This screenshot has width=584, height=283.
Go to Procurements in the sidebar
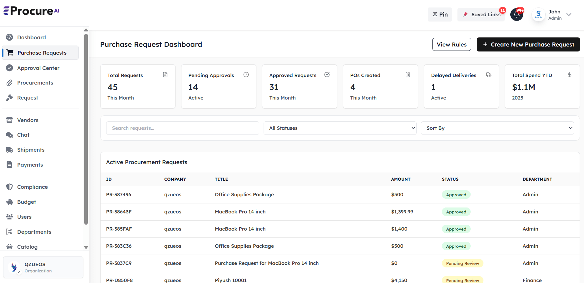[x=35, y=83]
